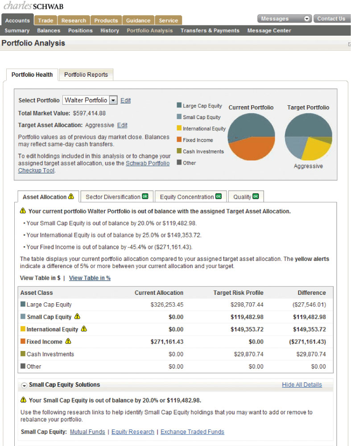Open the Service main tab
Viewport: 351px width, 446px height.
click(x=169, y=21)
